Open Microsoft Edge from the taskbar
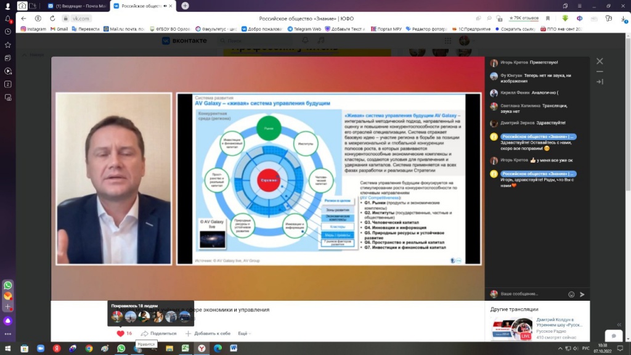The height and width of the screenshot is (355, 631). (218, 348)
